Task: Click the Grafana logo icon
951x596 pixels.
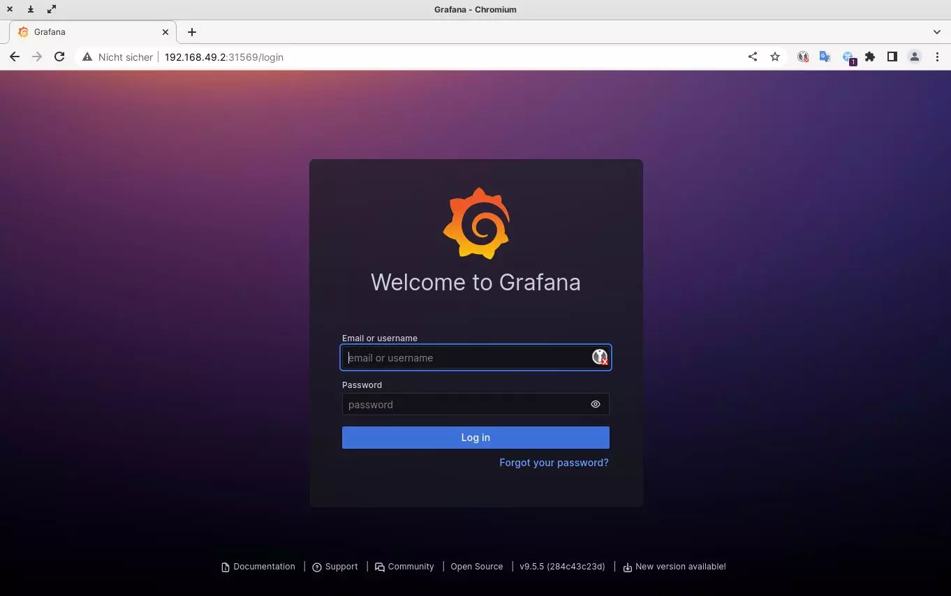Action: click(x=476, y=223)
